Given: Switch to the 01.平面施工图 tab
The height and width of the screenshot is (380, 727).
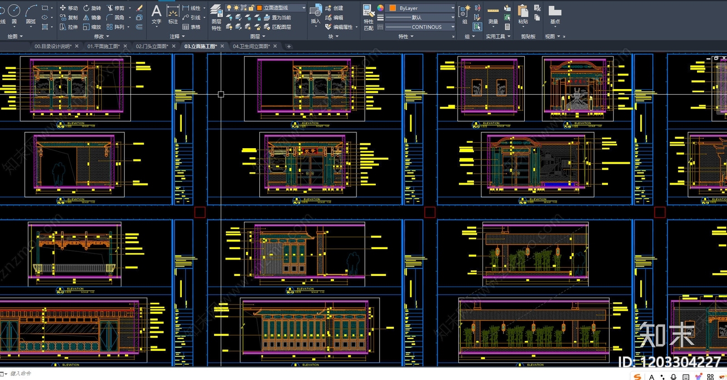Looking at the screenshot, I should coord(104,46).
